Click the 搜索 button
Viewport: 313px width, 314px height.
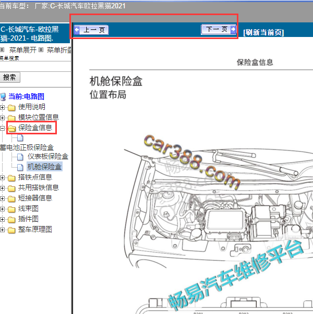point(9,77)
